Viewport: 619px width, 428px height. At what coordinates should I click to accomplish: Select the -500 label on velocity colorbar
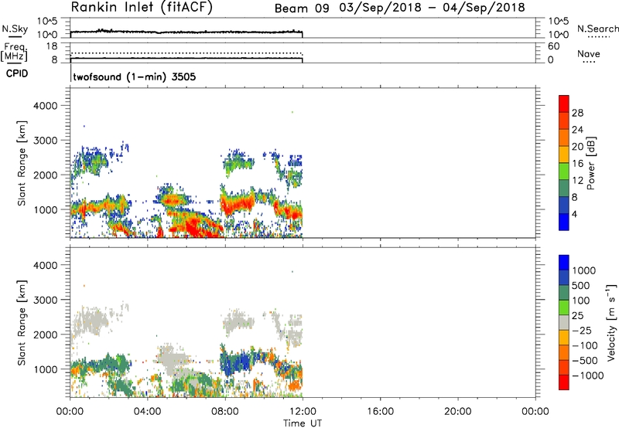pos(585,361)
